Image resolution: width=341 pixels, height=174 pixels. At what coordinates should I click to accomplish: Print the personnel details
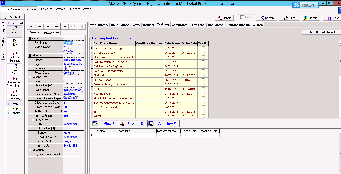(289, 18)
